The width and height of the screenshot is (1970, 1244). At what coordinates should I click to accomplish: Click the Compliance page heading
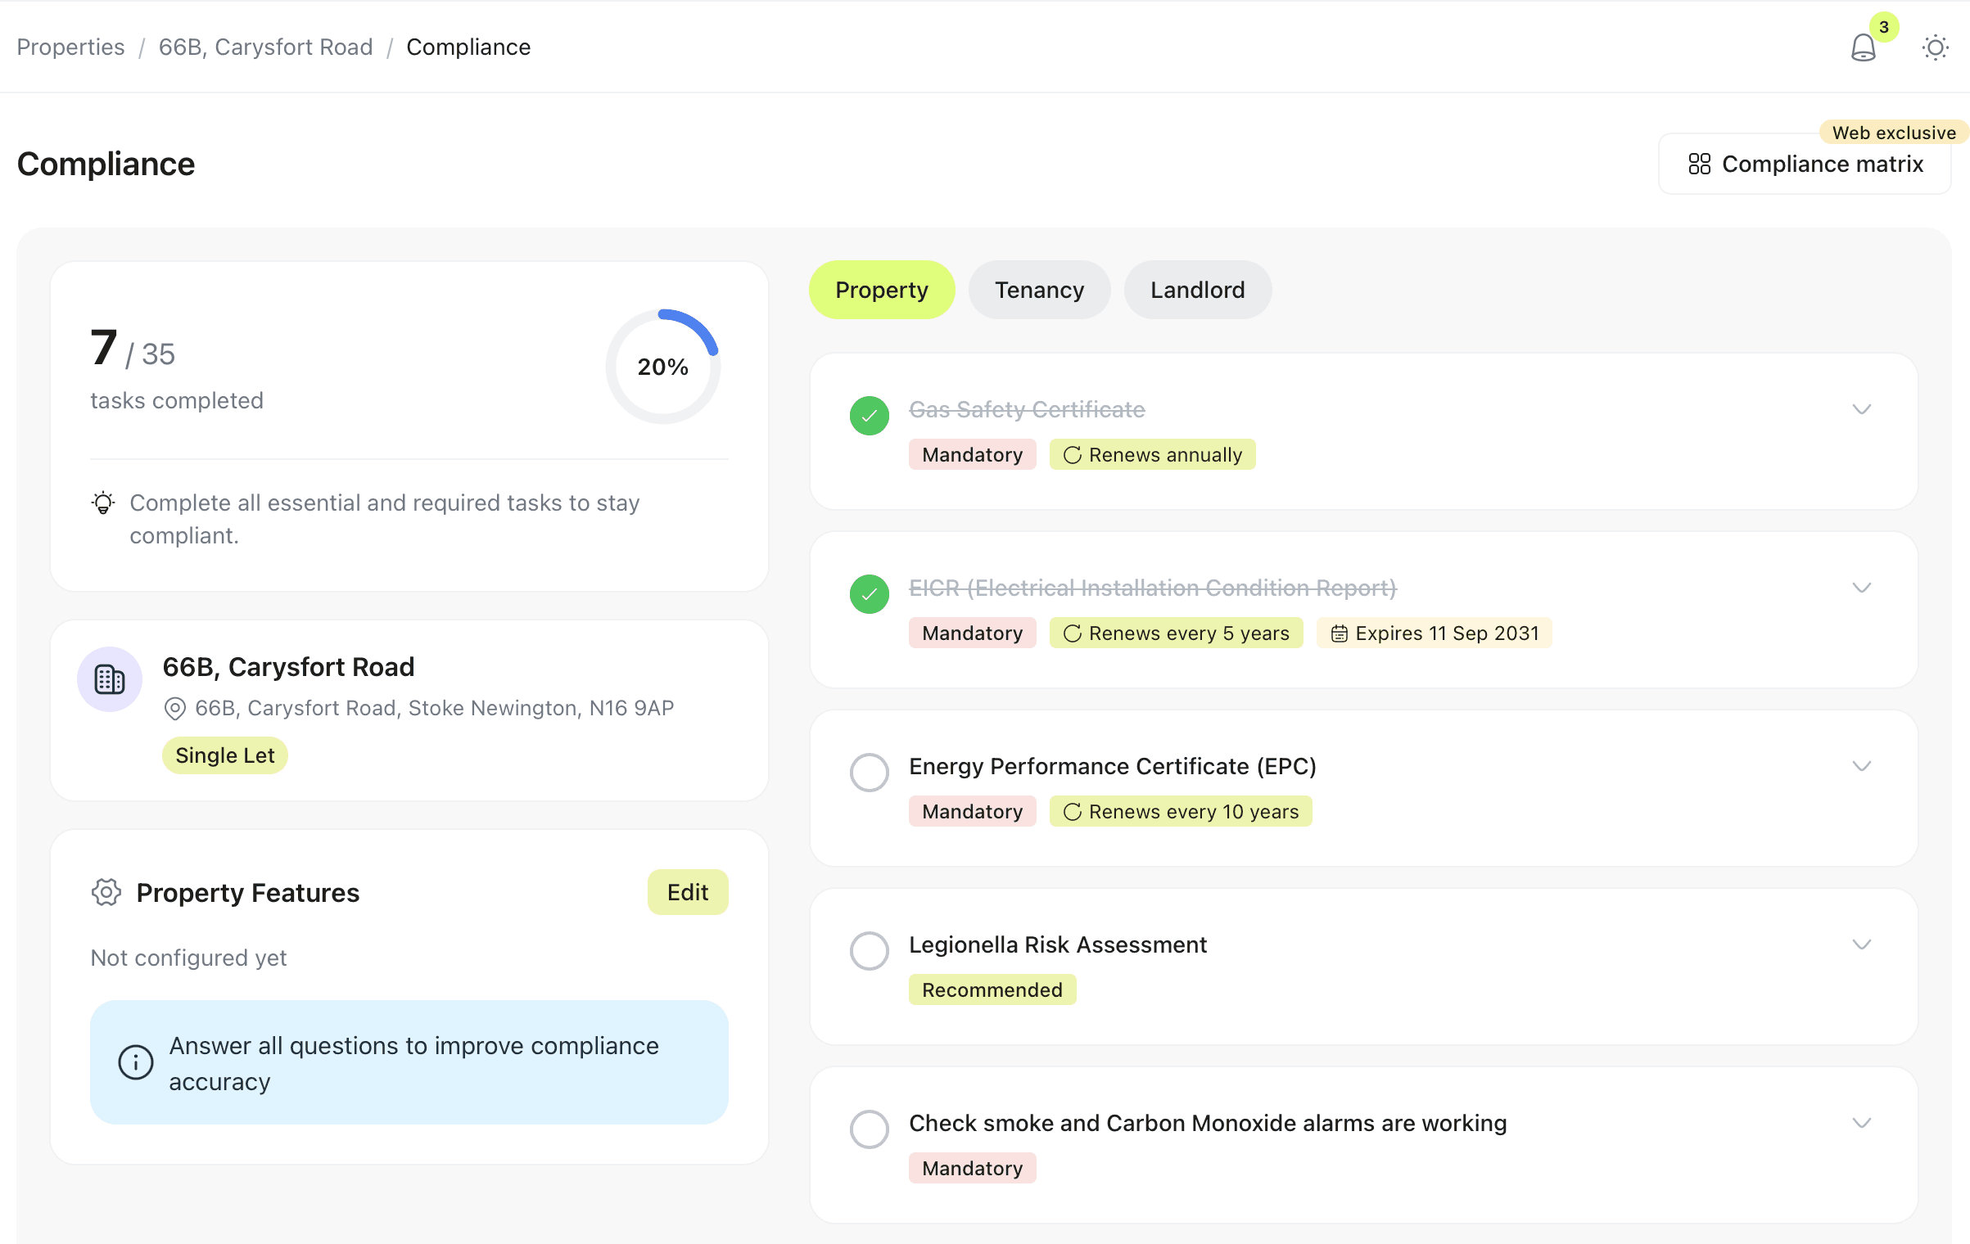click(106, 165)
